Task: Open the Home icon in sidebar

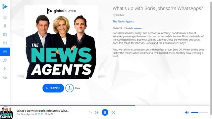Action: [5, 17]
